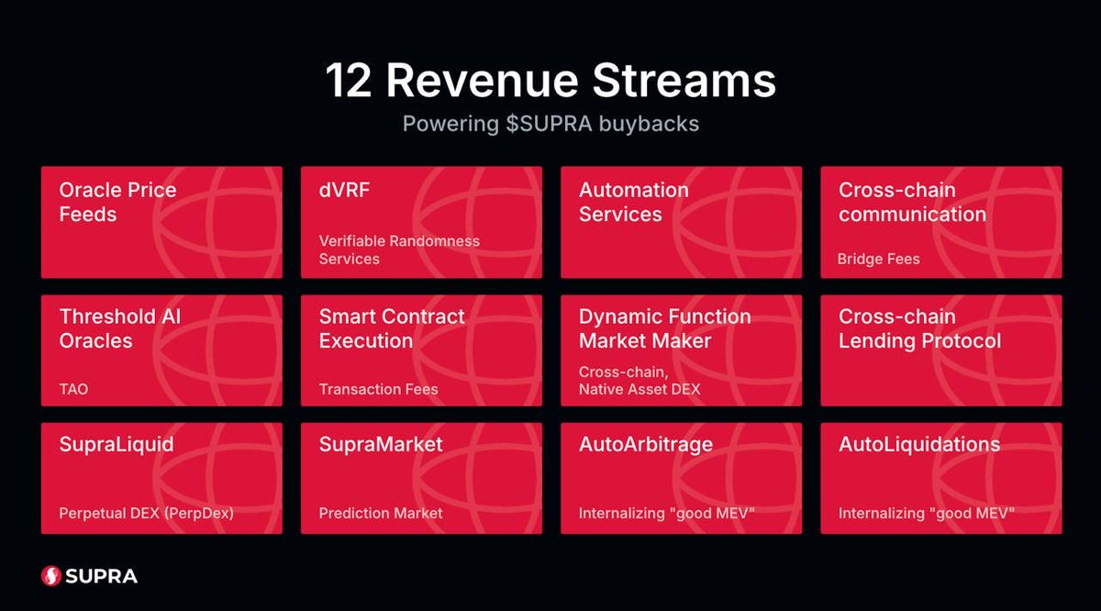Select the "Cross-chain Lending Protocol" card title

(x=919, y=328)
